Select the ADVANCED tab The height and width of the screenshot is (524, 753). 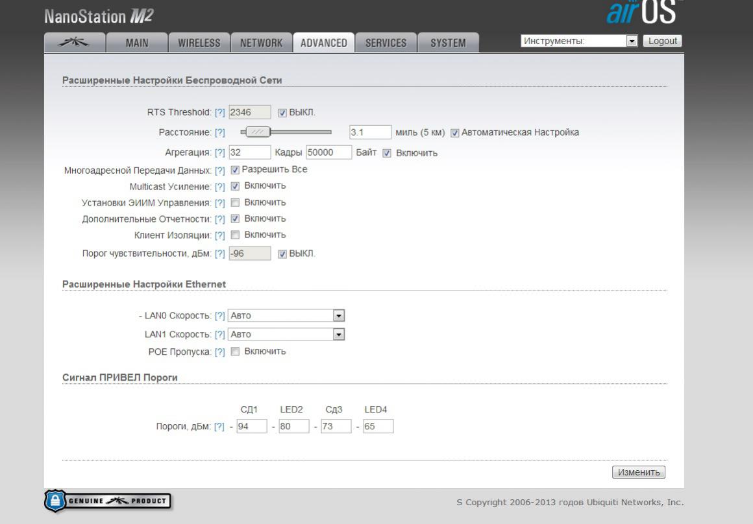pos(324,43)
